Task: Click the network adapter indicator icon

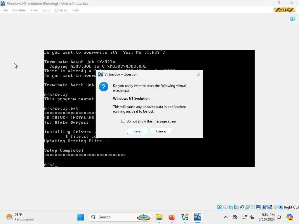Action: pos(242,207)
